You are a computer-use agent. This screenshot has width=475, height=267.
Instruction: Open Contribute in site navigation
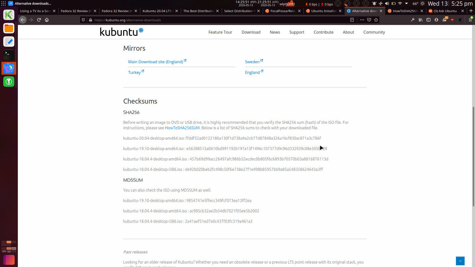323,32
